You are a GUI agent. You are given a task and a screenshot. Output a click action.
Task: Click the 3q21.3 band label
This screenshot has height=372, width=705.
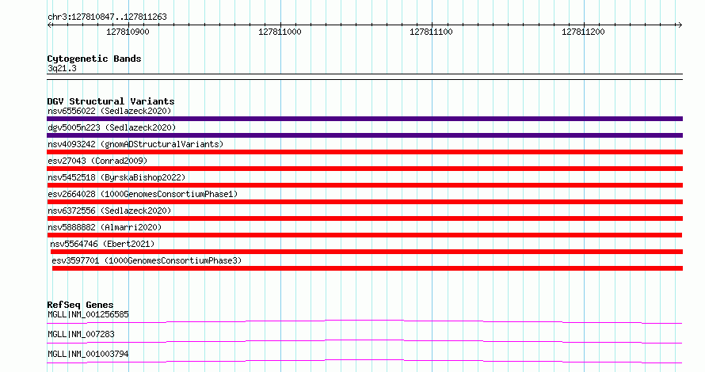(x=62, y=68)
